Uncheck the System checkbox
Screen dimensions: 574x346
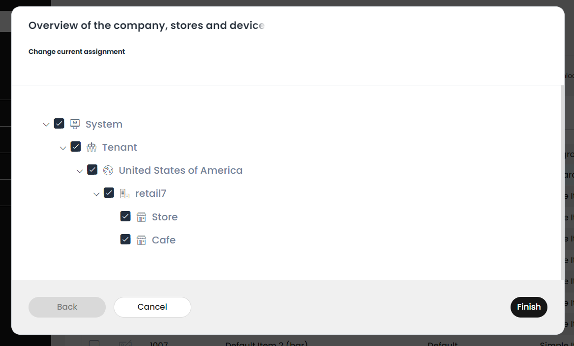click(x=59, y=124)
